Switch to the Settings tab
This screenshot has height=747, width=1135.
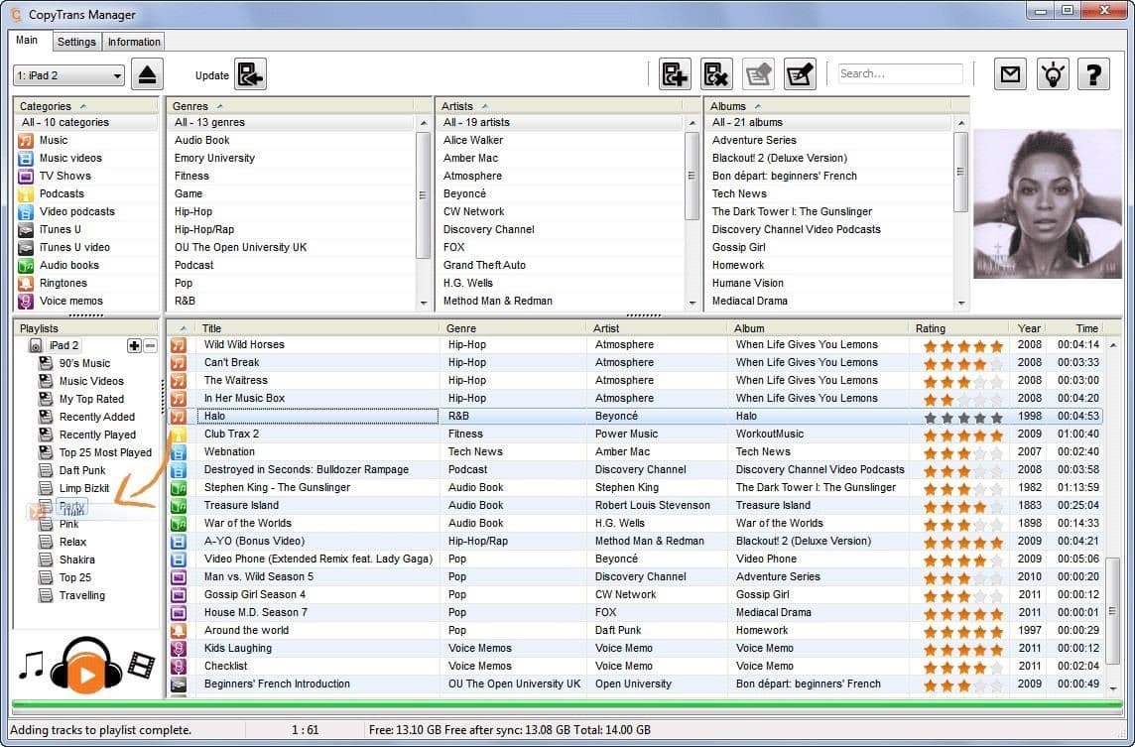tap(76, 42)
